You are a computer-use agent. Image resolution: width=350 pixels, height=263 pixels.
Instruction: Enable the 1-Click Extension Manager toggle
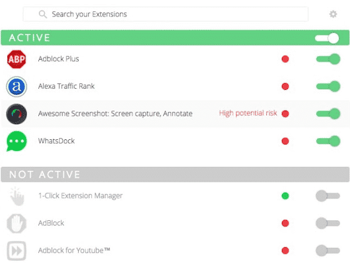[x=328, y=196]
